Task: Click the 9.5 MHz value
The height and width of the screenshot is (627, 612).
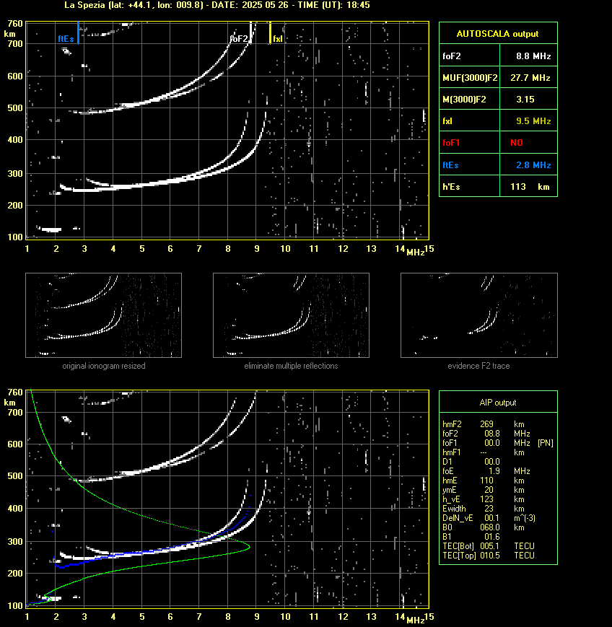Action: click(533, 121)
